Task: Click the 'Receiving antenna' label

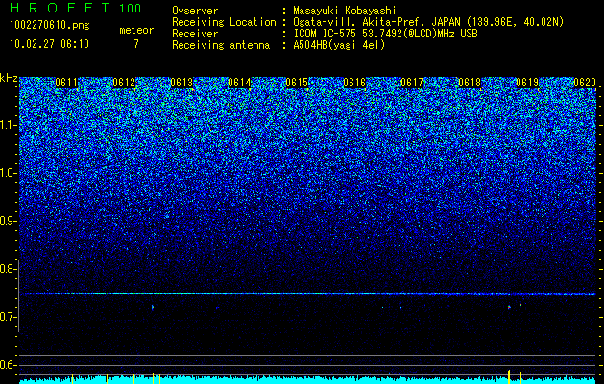Action: [x=221, y=45]
